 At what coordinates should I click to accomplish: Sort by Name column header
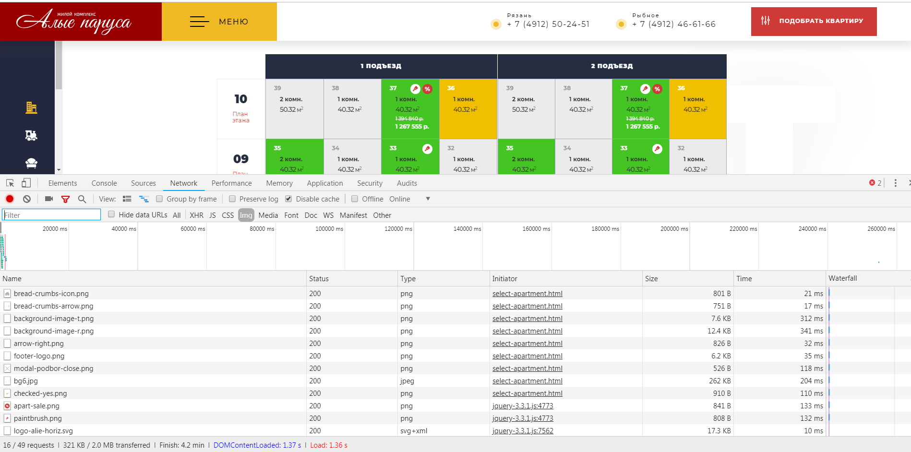[153, 278]
